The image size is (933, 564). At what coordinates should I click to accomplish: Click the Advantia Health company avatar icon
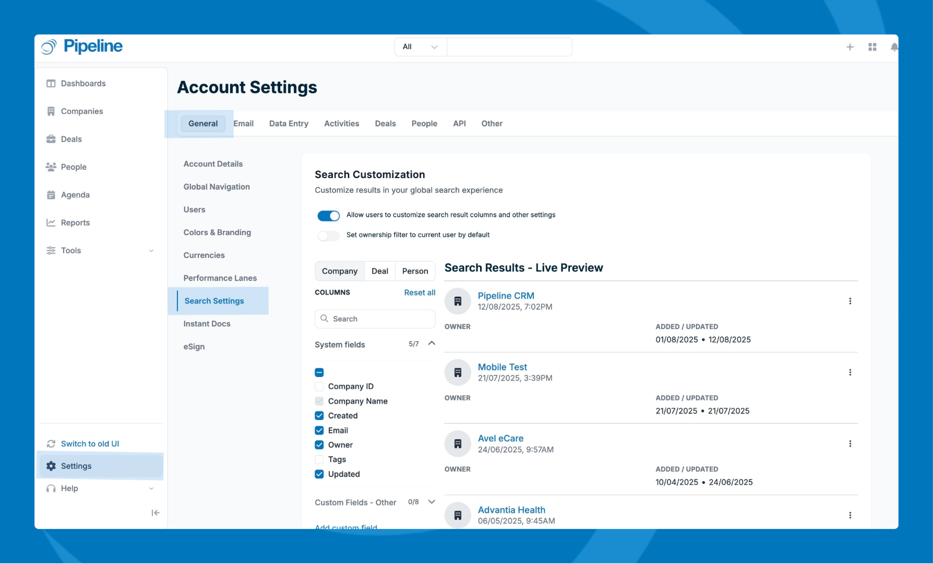tap(458, 515)
